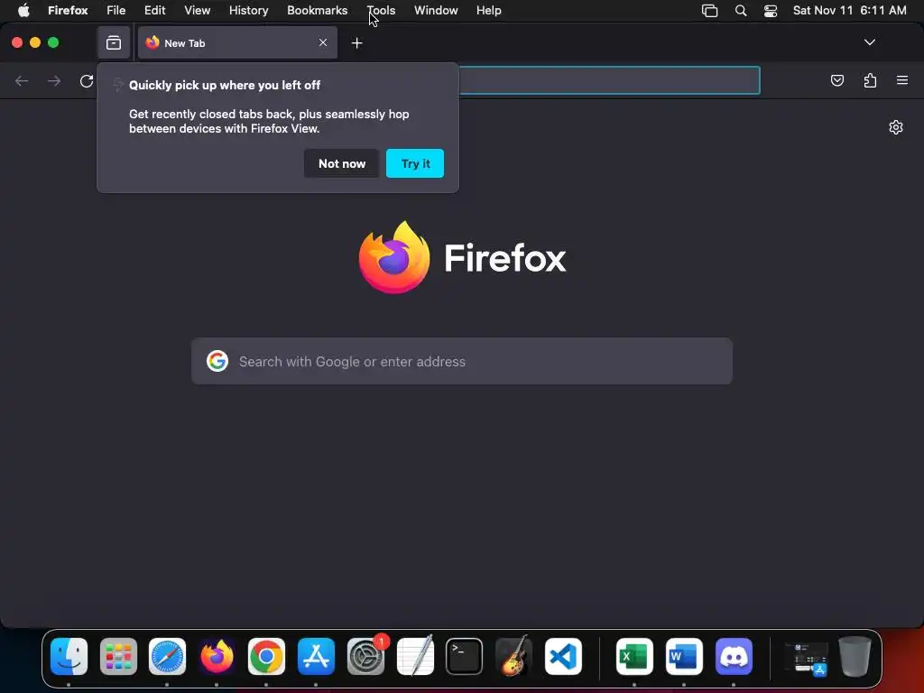Open the Firefox app menu
This screenshot has width=924, height=693.
pyautogui.click(x=68, y=10)
